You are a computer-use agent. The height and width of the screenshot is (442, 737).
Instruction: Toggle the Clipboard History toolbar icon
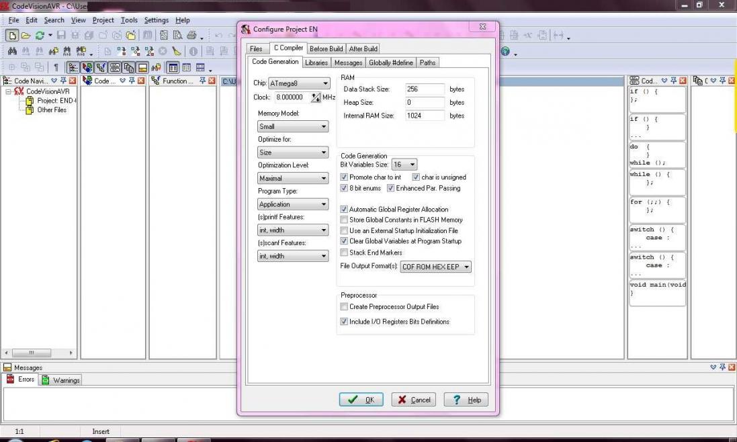click(129, 68)
